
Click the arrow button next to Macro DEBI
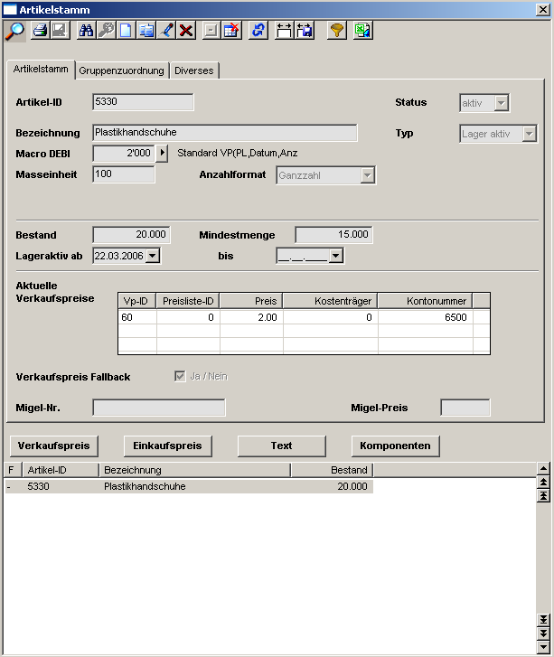[x=162, y=153]
